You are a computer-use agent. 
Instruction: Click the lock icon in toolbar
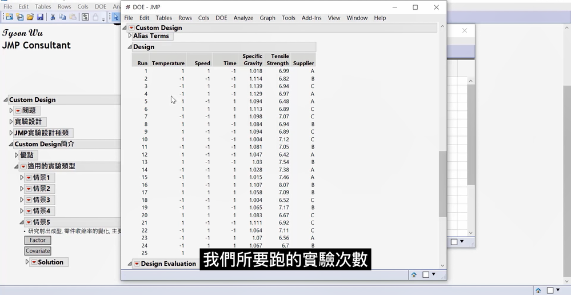[95, 17]
